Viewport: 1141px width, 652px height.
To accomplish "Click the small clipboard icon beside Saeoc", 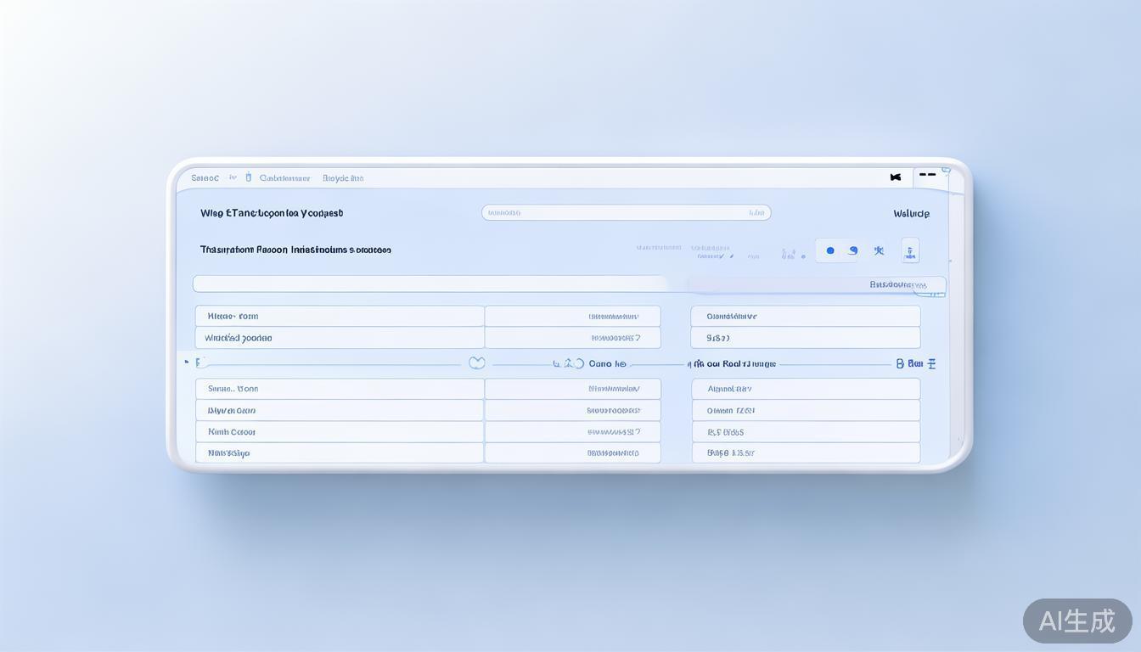I will (x=248, y=177).
